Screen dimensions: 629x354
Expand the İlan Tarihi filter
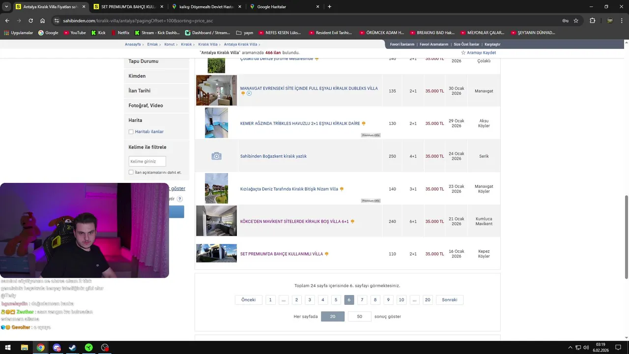pos(156,91)
